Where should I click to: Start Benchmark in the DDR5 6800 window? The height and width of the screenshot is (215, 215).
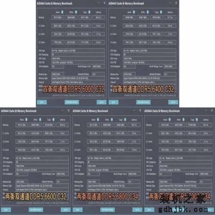coord(107,210)
